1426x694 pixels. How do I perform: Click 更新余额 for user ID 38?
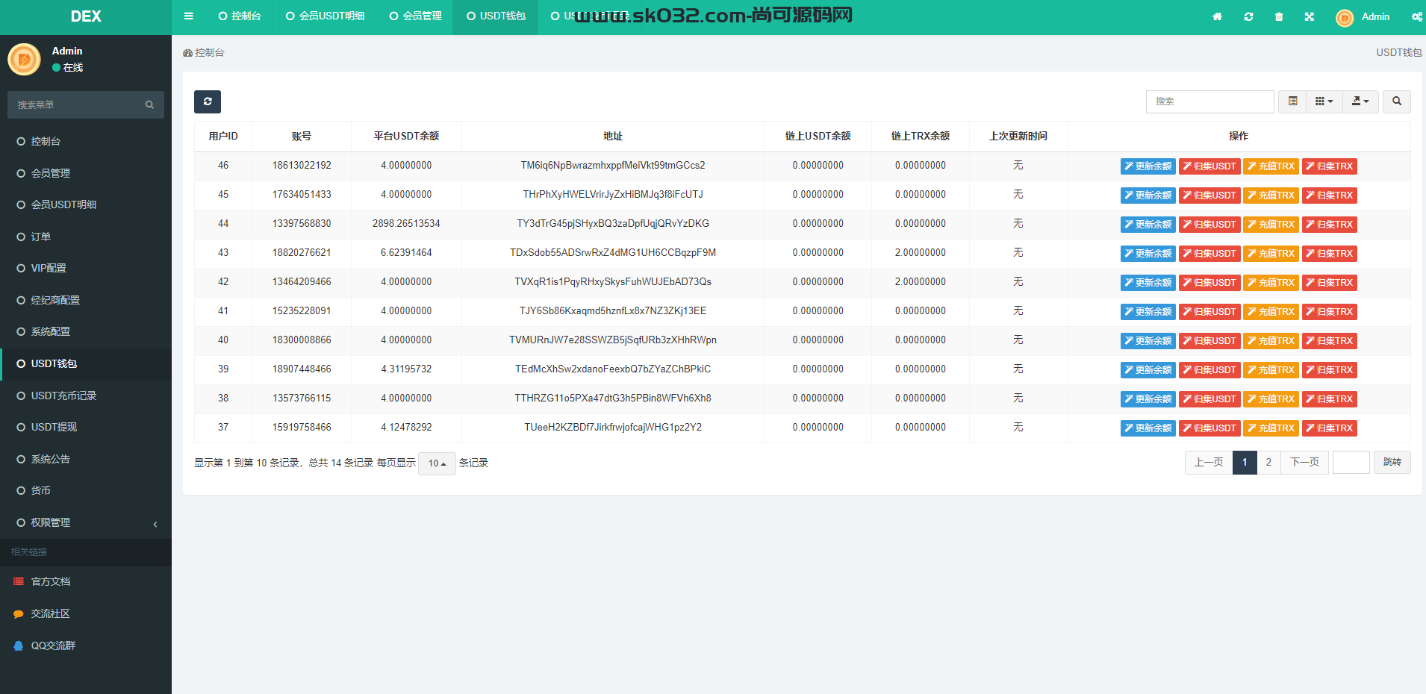coord(1148,399)
